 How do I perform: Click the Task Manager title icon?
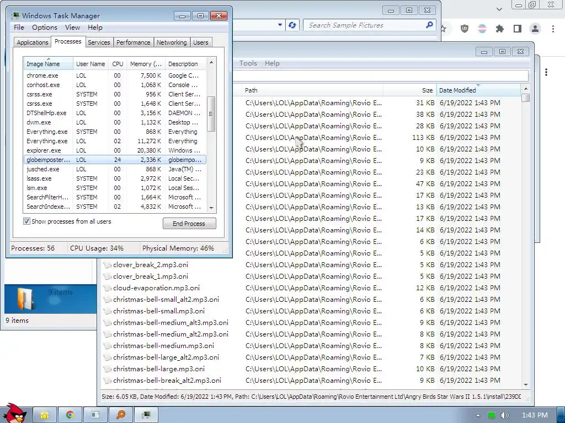15,15
